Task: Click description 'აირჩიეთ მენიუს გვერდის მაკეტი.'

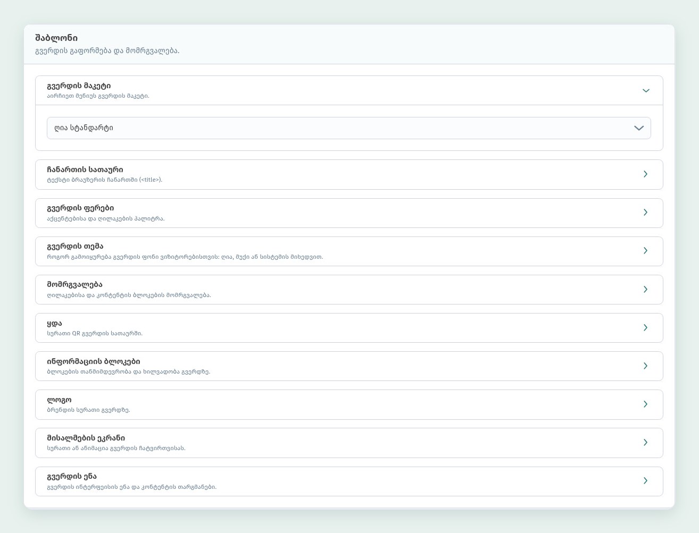Action: (98, 96)
